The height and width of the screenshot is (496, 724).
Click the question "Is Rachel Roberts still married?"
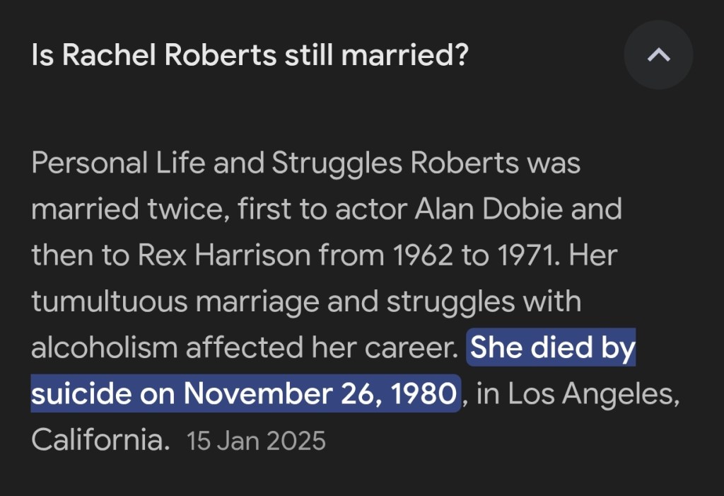[x=250, y=55]
